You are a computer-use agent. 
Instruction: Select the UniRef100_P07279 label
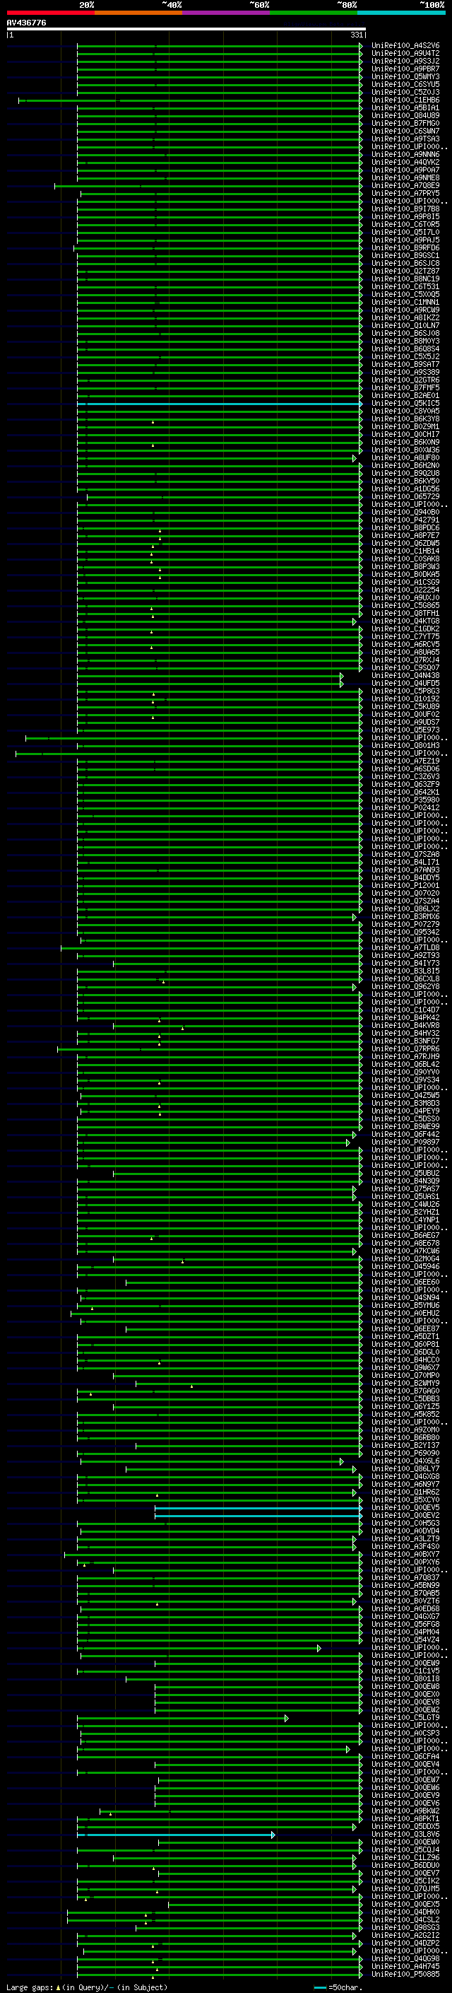(405, 925)
